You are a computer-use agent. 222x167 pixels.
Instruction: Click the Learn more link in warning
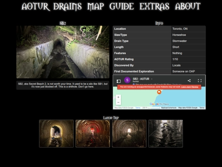186,87
